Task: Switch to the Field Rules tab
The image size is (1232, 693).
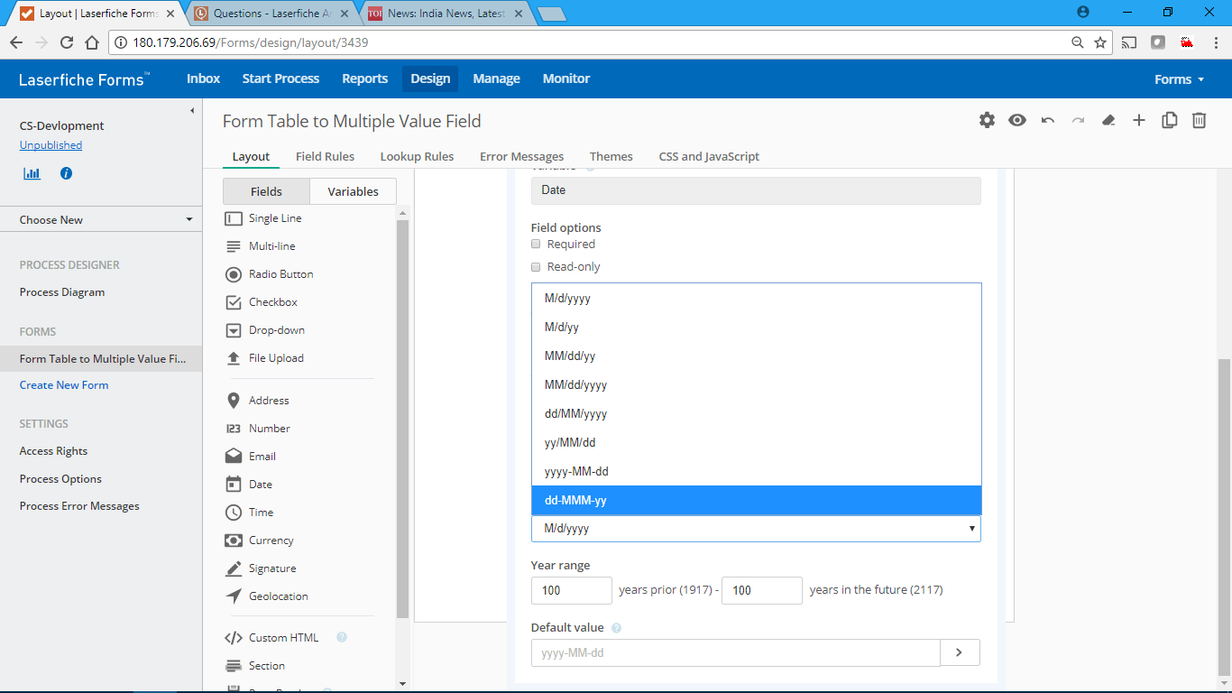Action: [x=325, y=156]
